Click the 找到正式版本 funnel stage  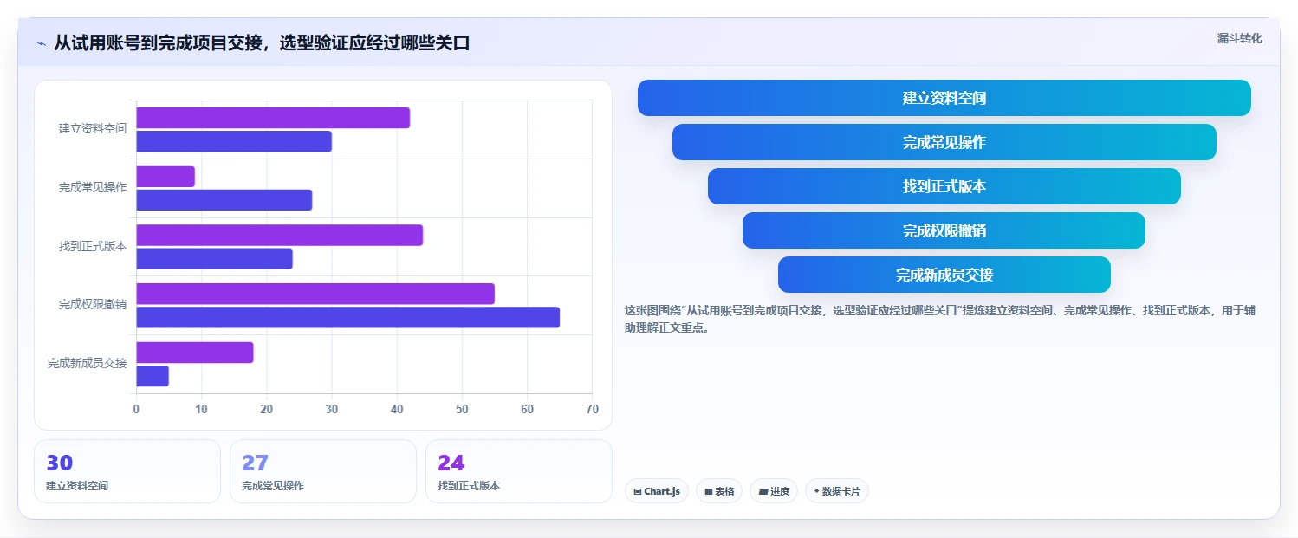pos(944,186)
